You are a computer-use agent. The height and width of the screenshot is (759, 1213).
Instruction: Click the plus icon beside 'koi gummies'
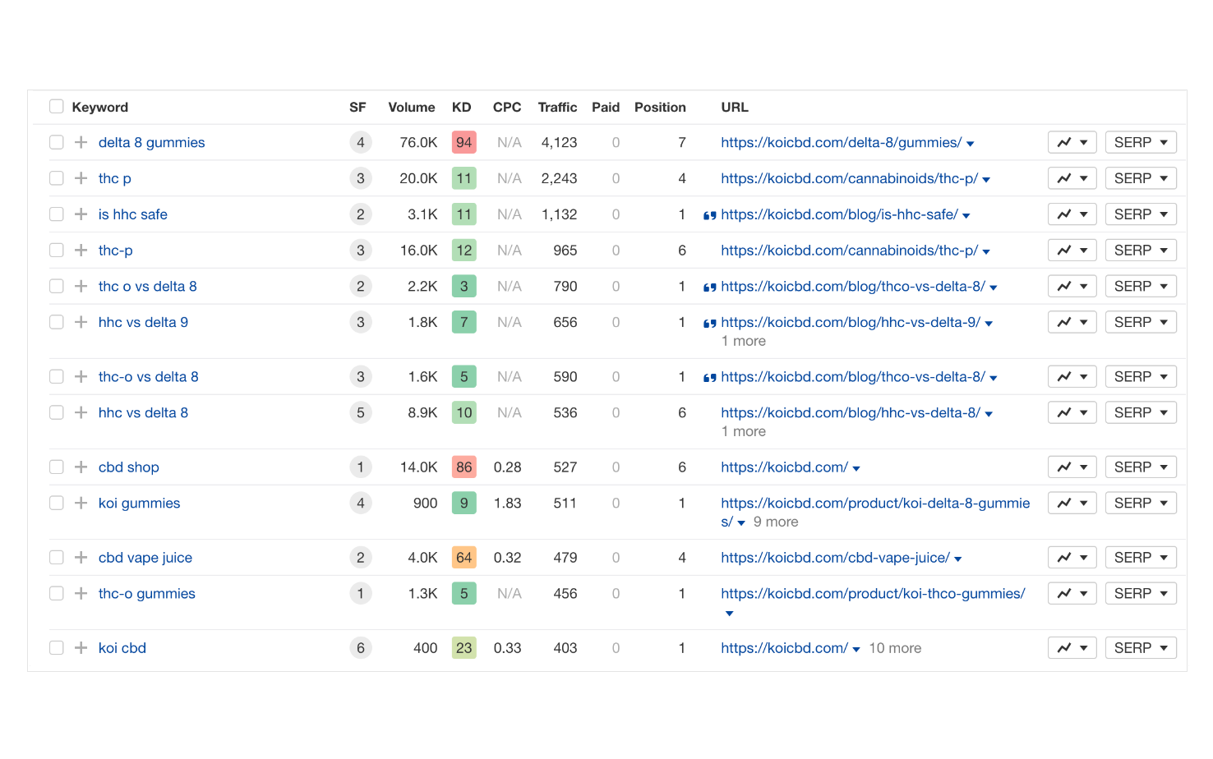[x=81, y=504]
